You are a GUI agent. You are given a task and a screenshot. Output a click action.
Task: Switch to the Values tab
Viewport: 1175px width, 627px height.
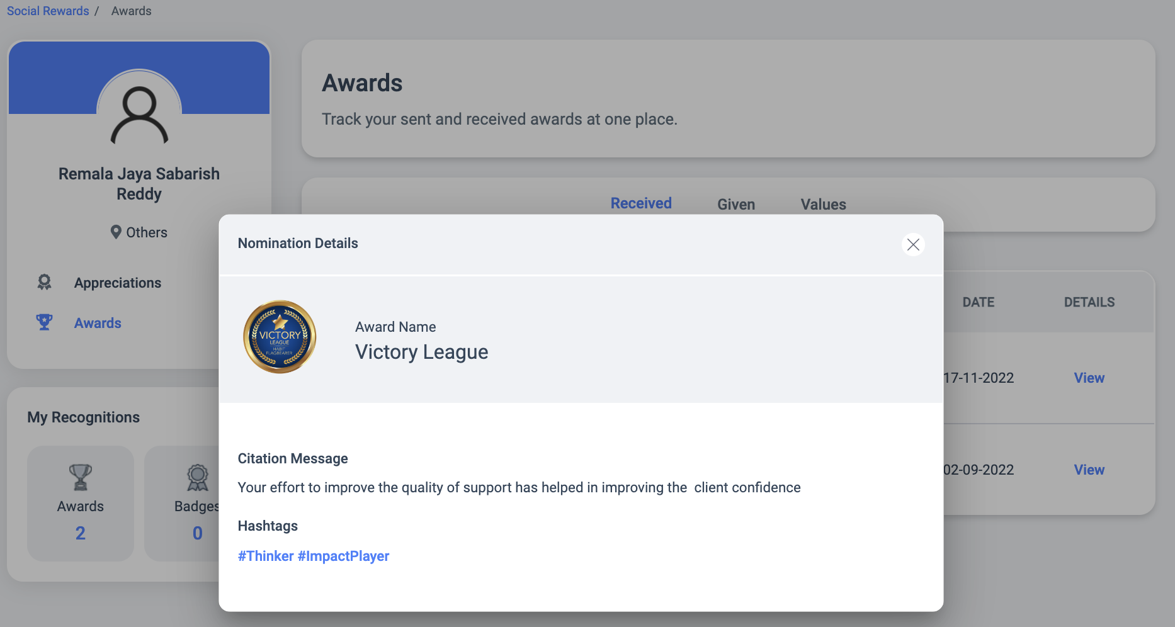coord(823,205)
